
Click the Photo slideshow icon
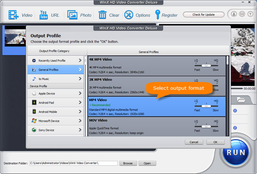coord(72,15)
